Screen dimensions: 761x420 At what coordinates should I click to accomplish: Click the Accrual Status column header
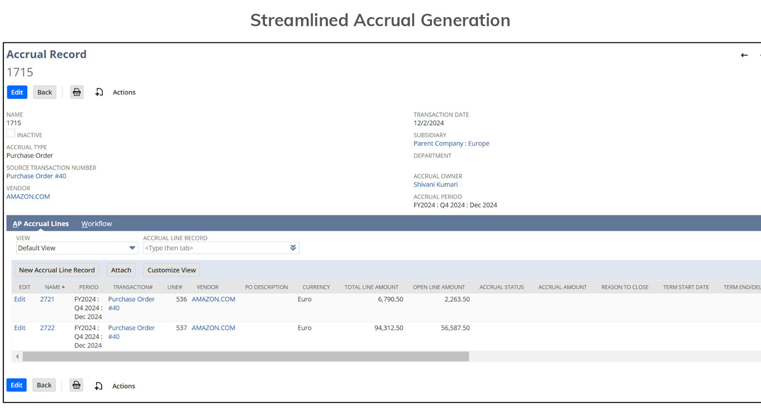(502, 287)
